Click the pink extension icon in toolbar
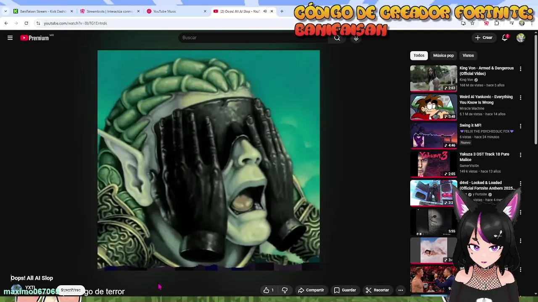Image resolution: width=538 pixels, height=302 pixels. 486,23
